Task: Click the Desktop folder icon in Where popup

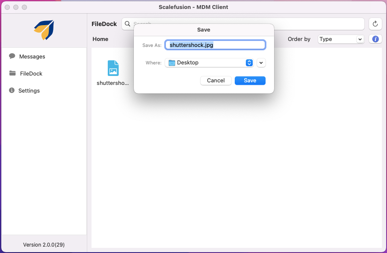Action: [x=172, y=63]
